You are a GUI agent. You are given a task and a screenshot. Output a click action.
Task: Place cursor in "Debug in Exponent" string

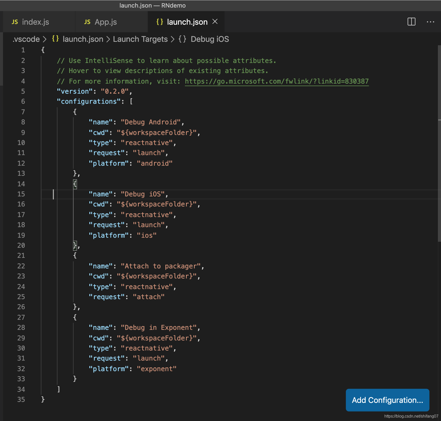click(x=159, y=328)
